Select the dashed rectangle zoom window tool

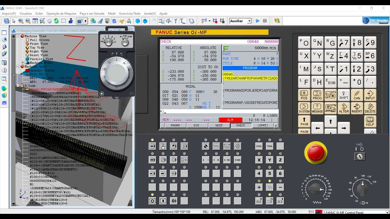(64, 21)
